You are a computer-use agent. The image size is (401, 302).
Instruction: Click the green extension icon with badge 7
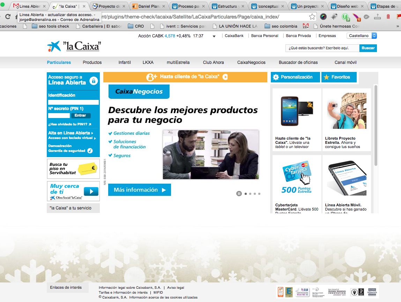click(346, 17)
